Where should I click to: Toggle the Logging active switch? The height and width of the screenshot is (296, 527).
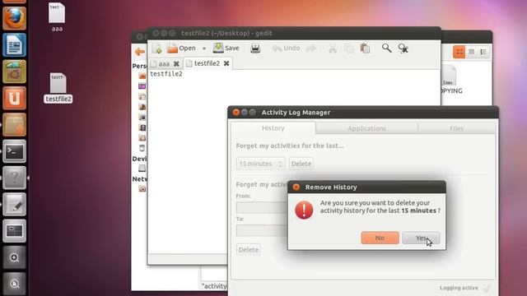coord(487,288)
